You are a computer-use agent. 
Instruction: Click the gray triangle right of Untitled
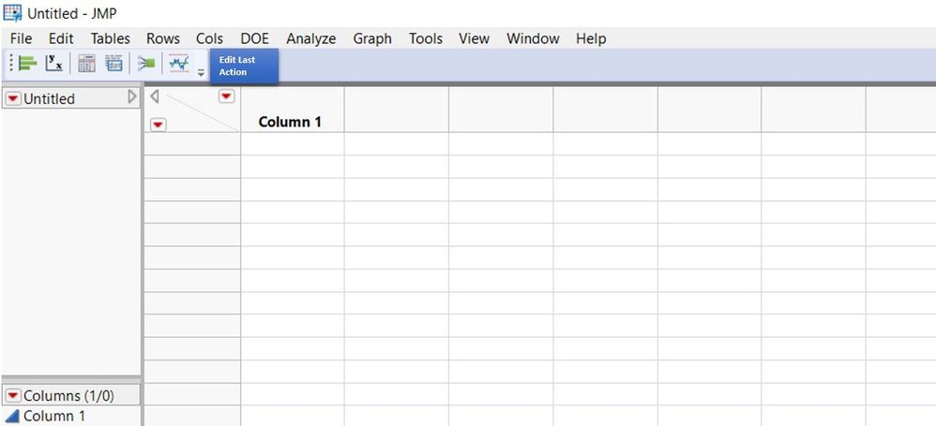(132, 97)
